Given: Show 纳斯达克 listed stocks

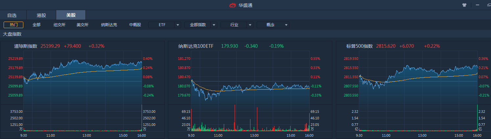Looking at the screenshot, I should coord(109,25).
